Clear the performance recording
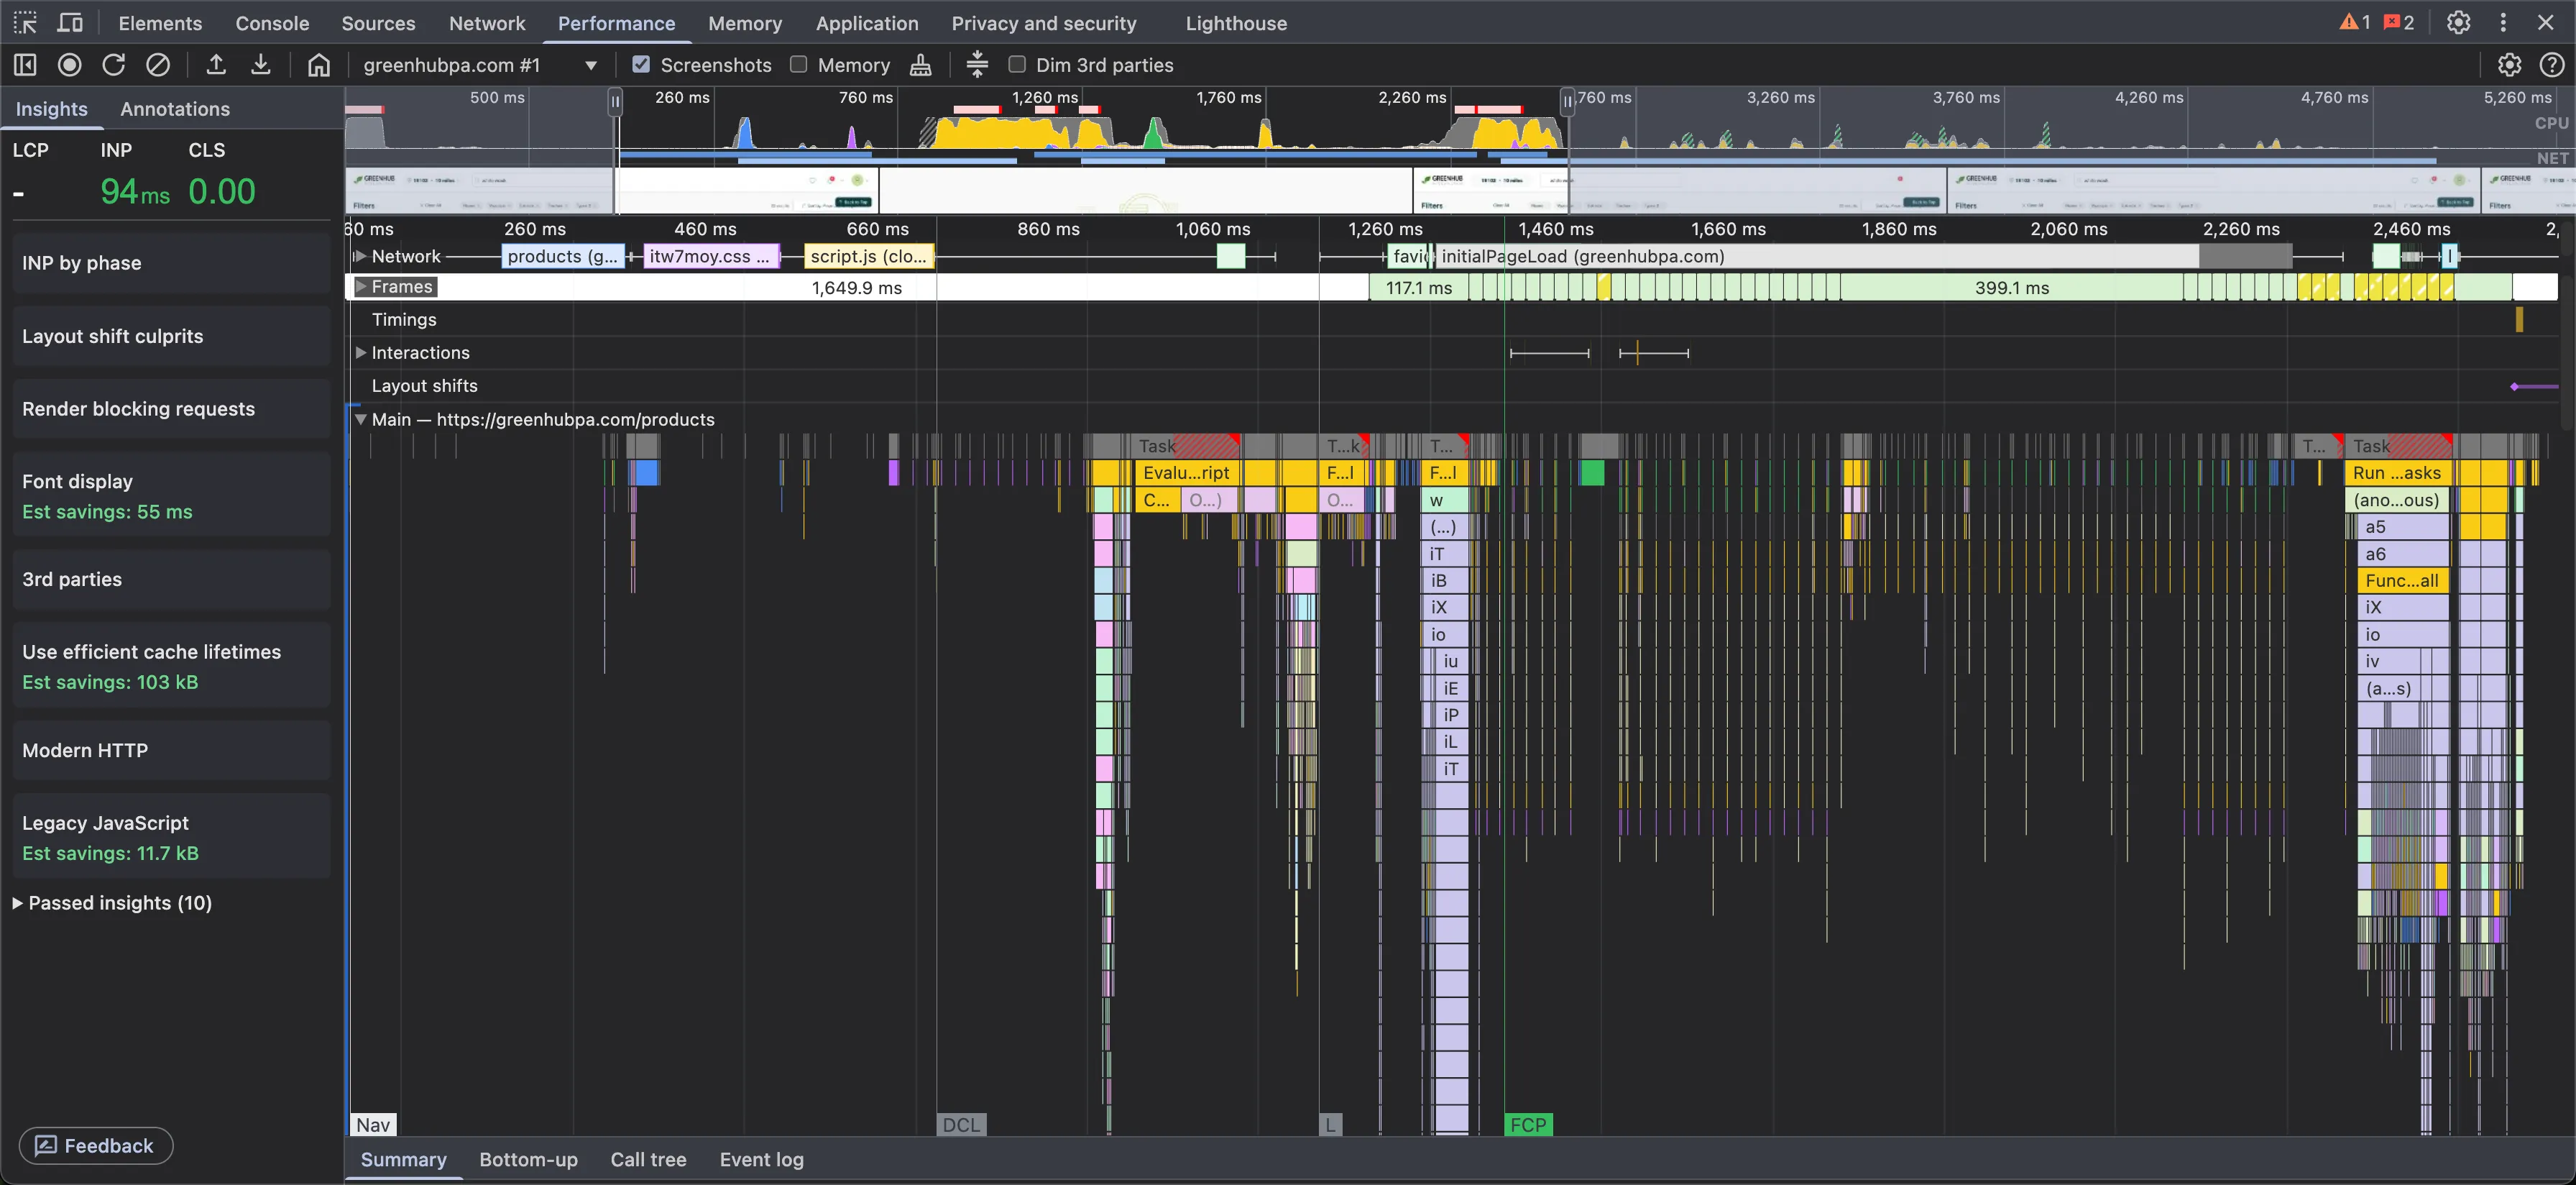Viewport: 2576px width, 1185px height. (158, 65)
